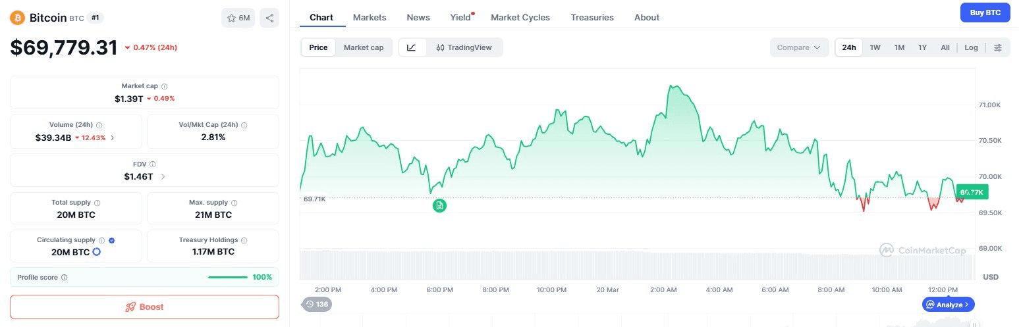Image resolution: width=1019 pixels, height=327 pixels.
Task: Click the Buy BTC button
Action: tap(985, 13)
